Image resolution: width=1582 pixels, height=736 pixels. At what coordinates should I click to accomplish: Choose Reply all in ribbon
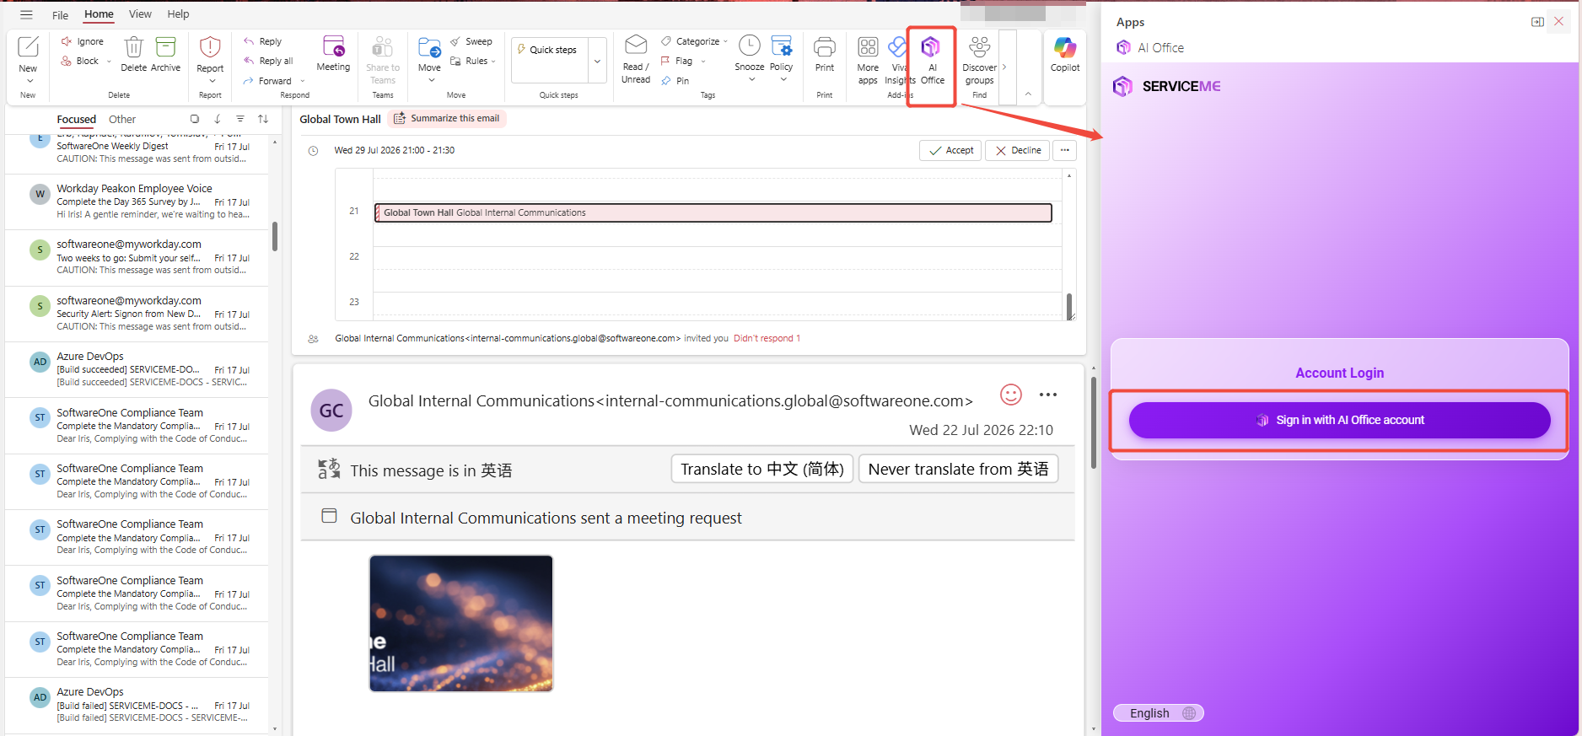[268, 61]
